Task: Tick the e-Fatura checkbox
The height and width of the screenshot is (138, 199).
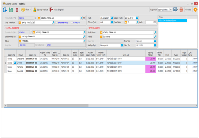Action: (x=72, y=22)
